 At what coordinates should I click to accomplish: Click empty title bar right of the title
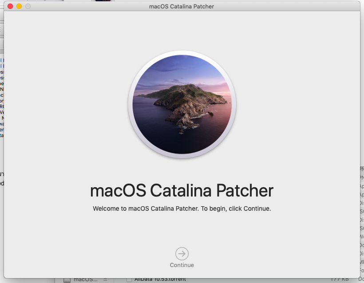289,6
